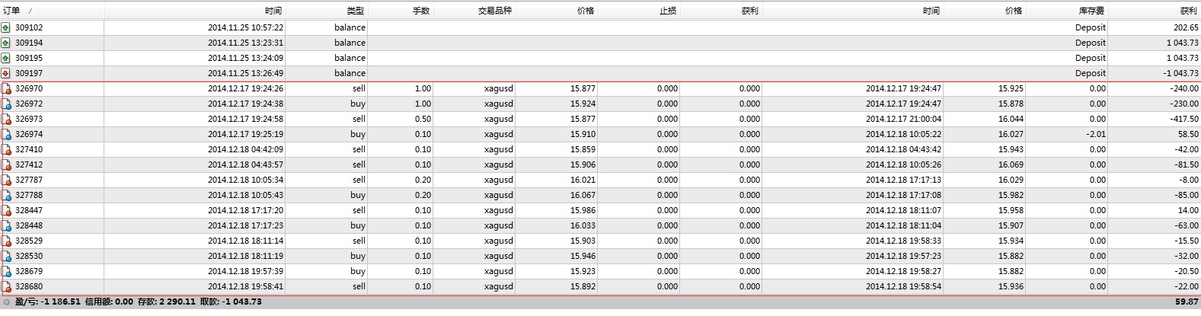
Task: Click the 信用额: 0.00 summary
Action: (x=109, y=302)
